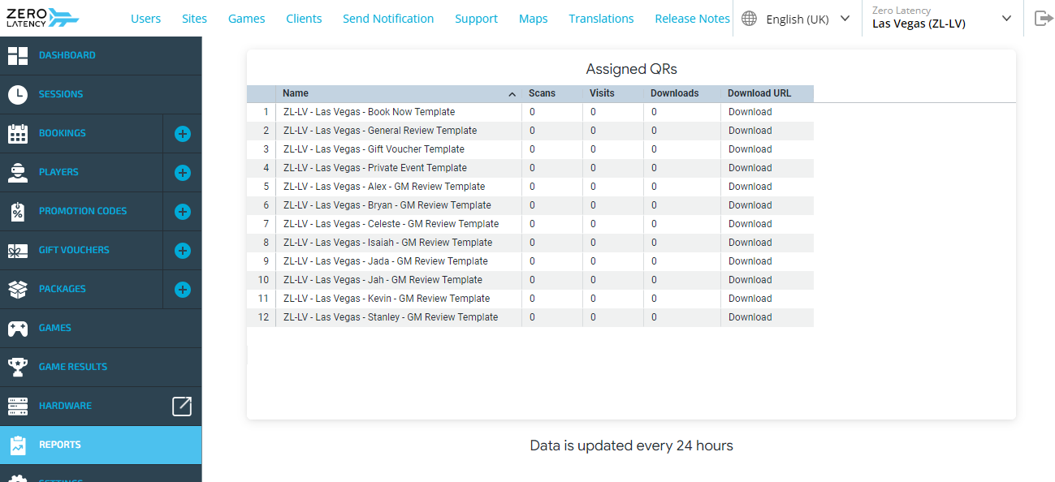Open Hardware external link icon
The height and width of the screenshot is (482, 1055).
coord(182,406)
